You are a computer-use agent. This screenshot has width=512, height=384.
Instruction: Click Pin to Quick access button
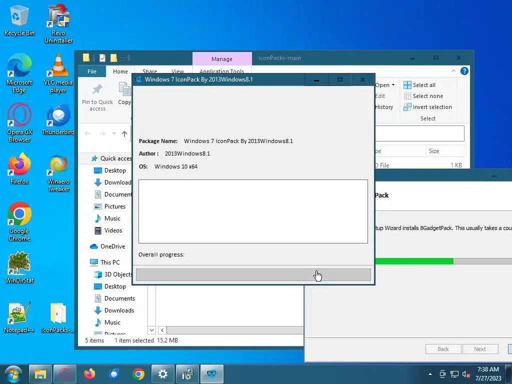[97, 97]
